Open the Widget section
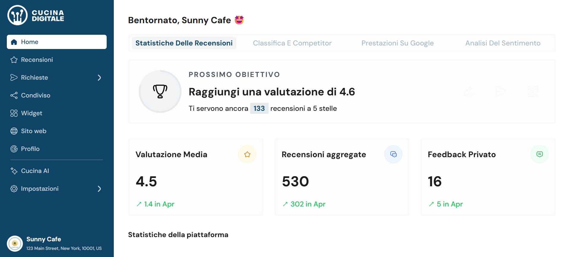The width and height of the screenshot is (566, 257). tap(31, 113)
